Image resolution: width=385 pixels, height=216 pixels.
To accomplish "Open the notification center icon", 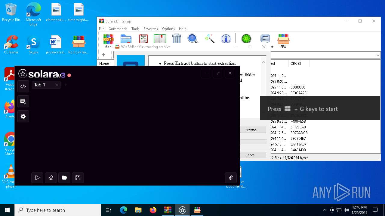I will pos(375,210).
